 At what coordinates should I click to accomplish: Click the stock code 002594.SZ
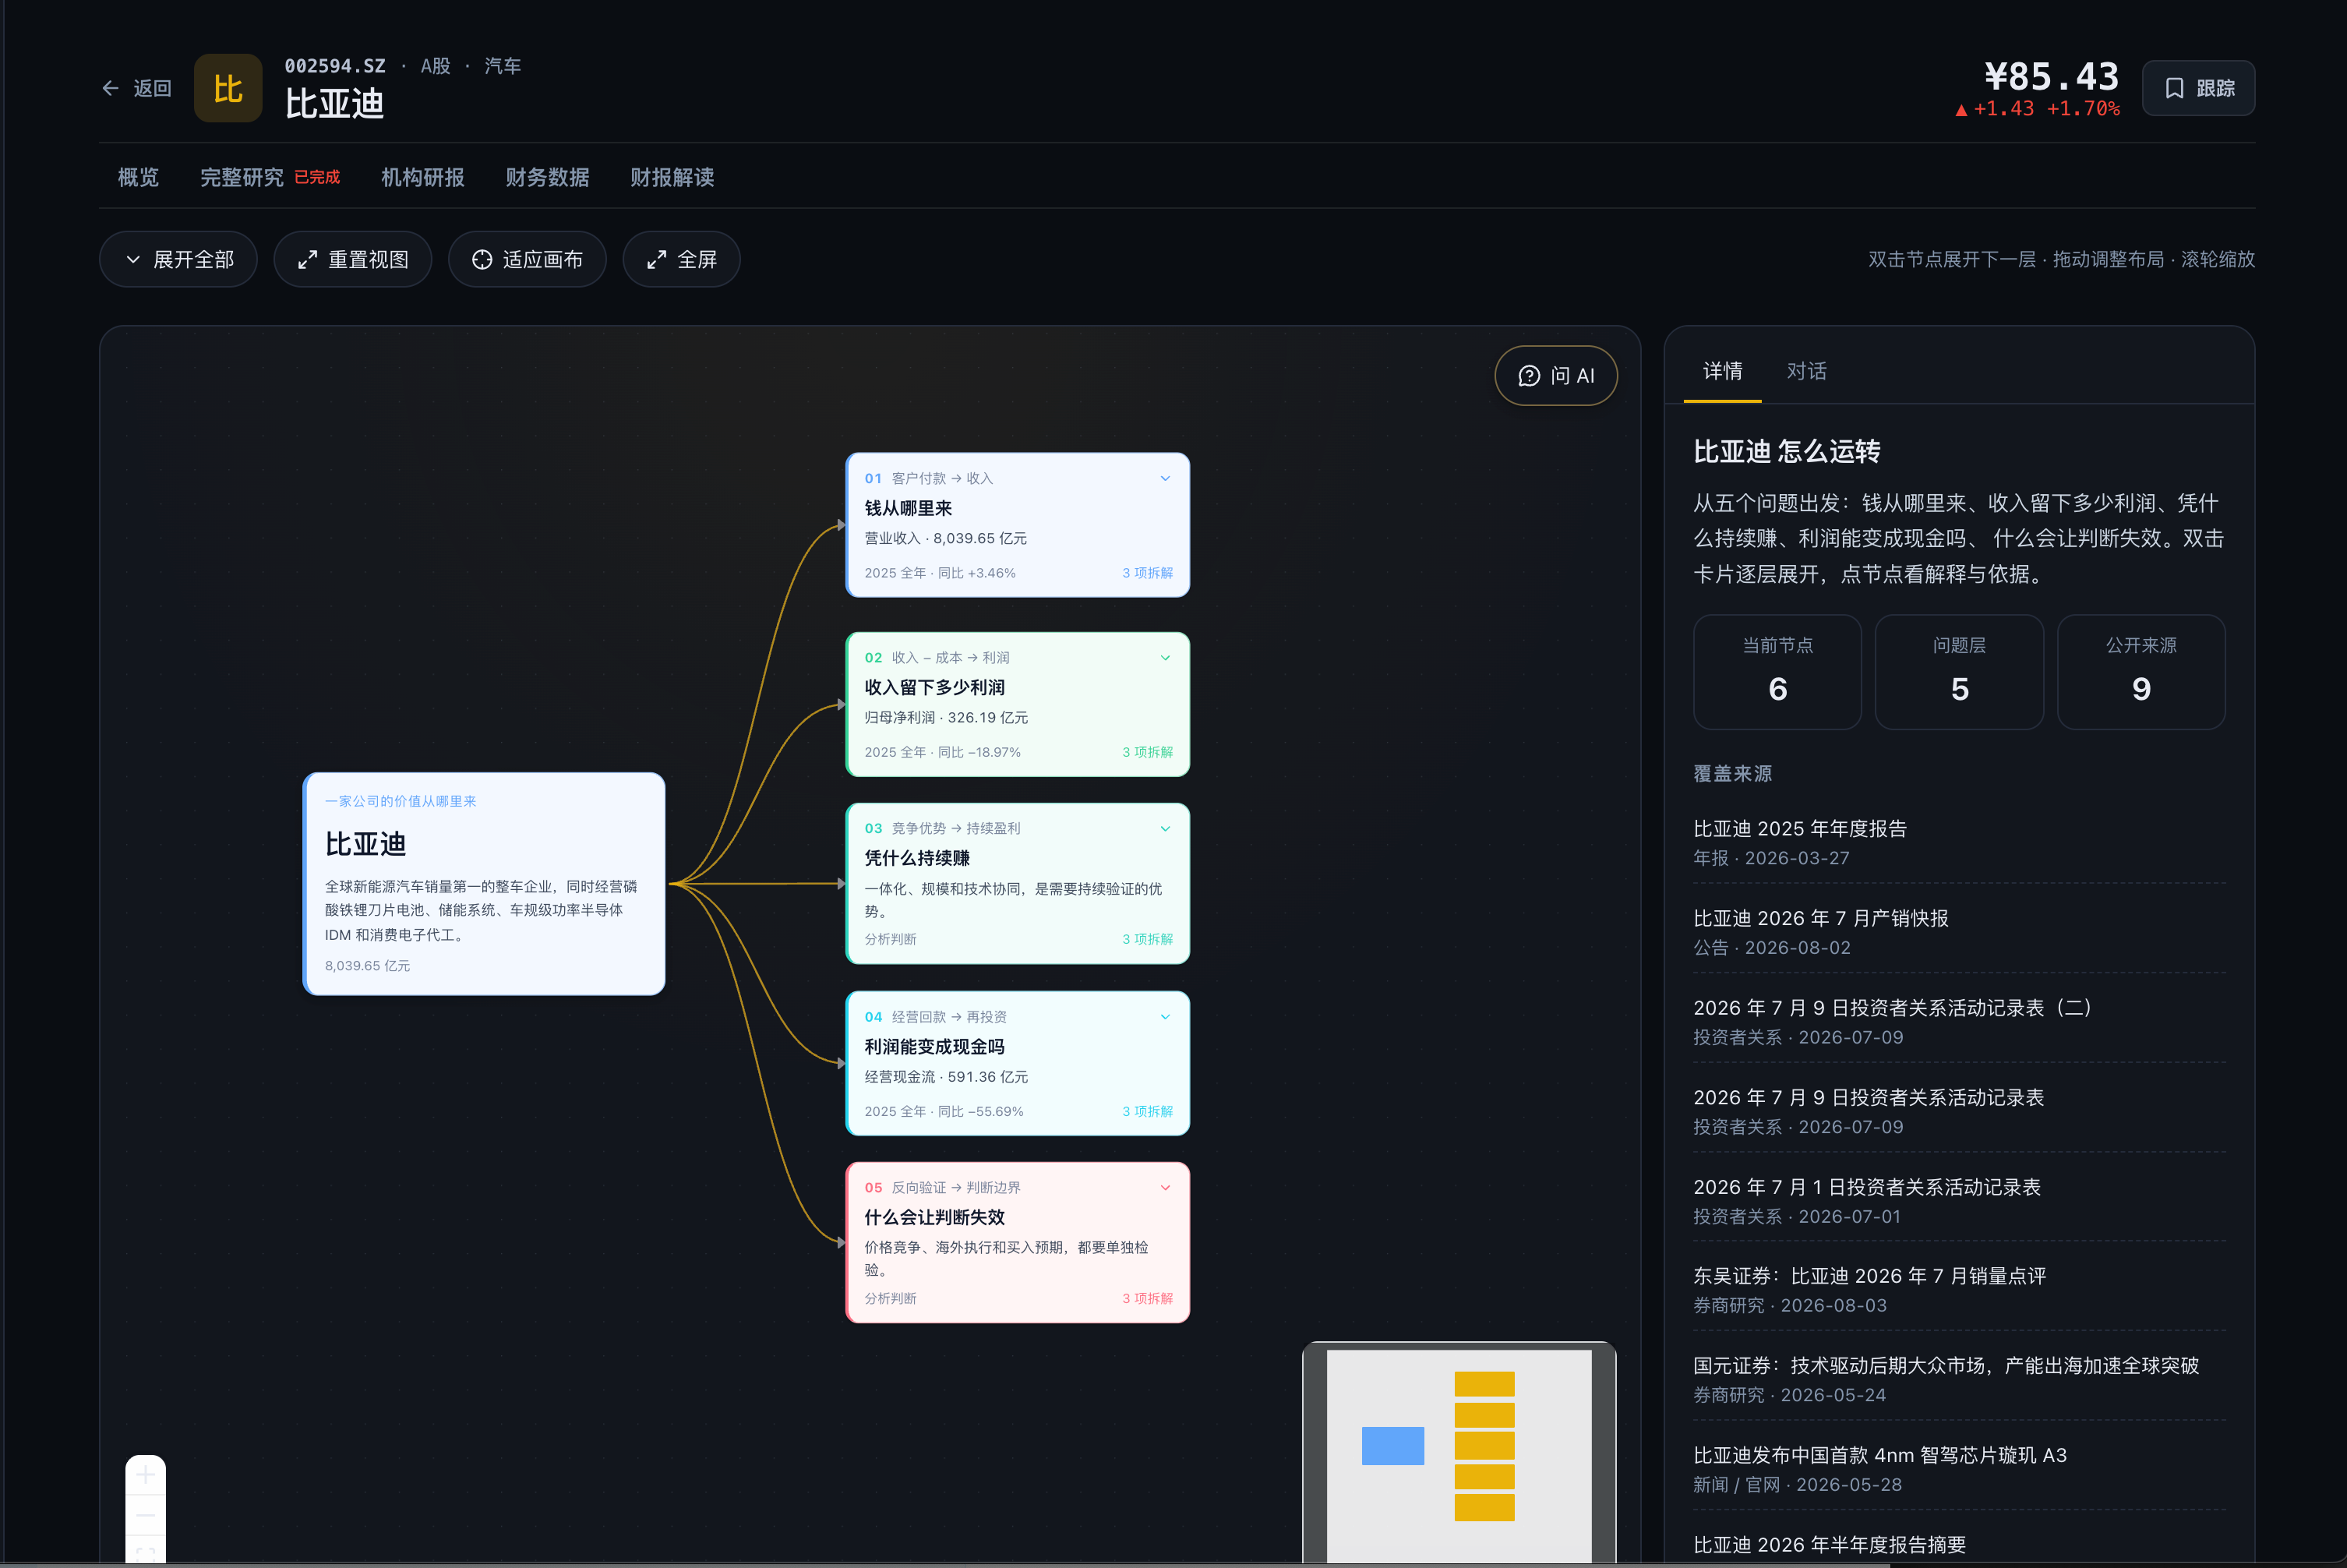[335, 66]
